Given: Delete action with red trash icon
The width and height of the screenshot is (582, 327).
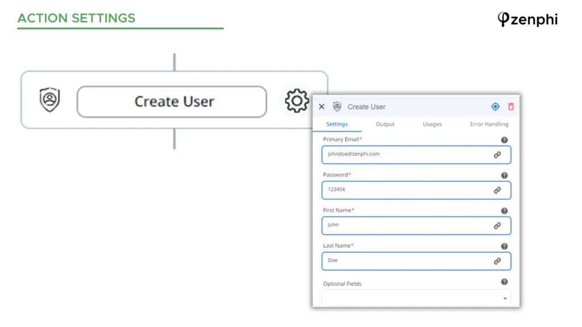Looking at the screenshot, I should click(511, 107).
